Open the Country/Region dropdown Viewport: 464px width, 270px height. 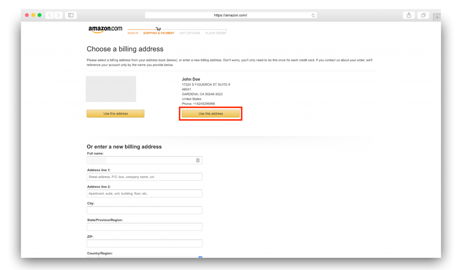click(145, 257)
